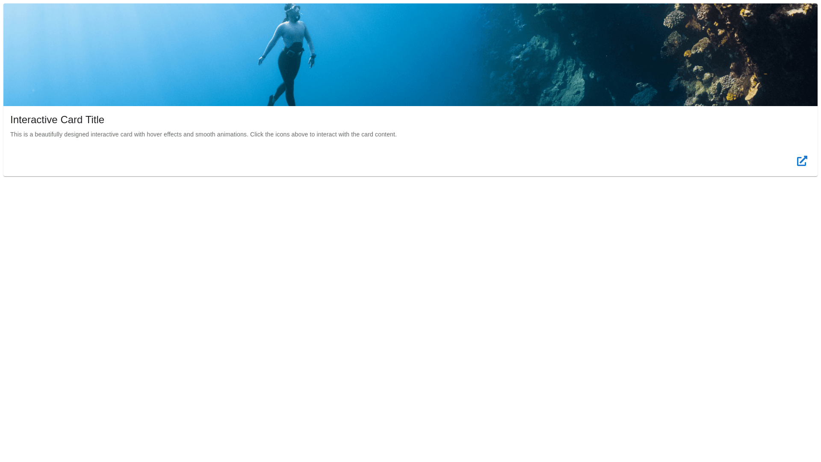Click 'hover effects' text in description
Screen dimensions: 821x462
click(164, 134)
